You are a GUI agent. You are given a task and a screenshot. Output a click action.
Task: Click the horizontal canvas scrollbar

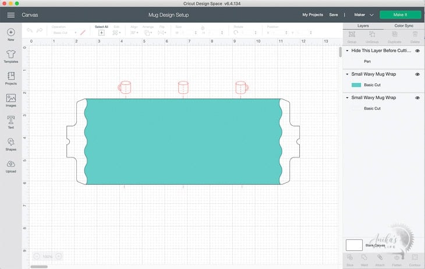(x=39, y=267)
